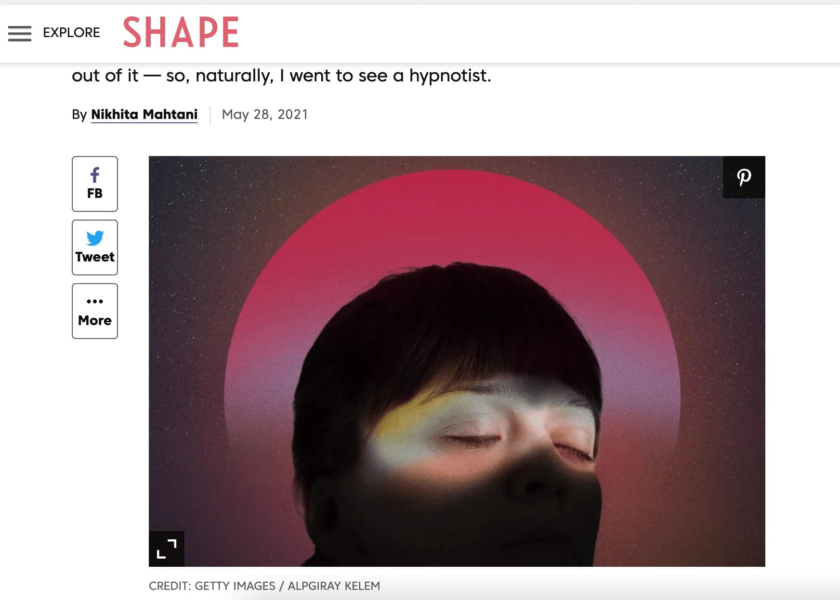Click the Twitter bird icon
840x600 pixels.
(95, 238)
